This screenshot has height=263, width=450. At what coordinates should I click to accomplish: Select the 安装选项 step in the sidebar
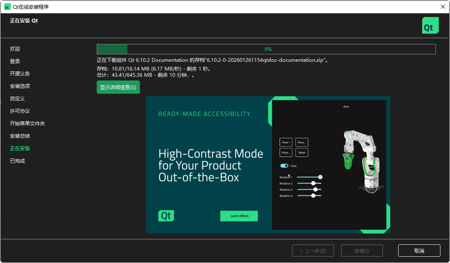click(x=20, y=86)
